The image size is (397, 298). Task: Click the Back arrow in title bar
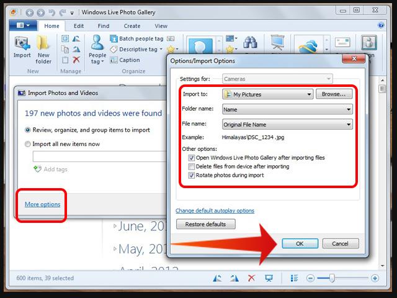pos(30,12)
